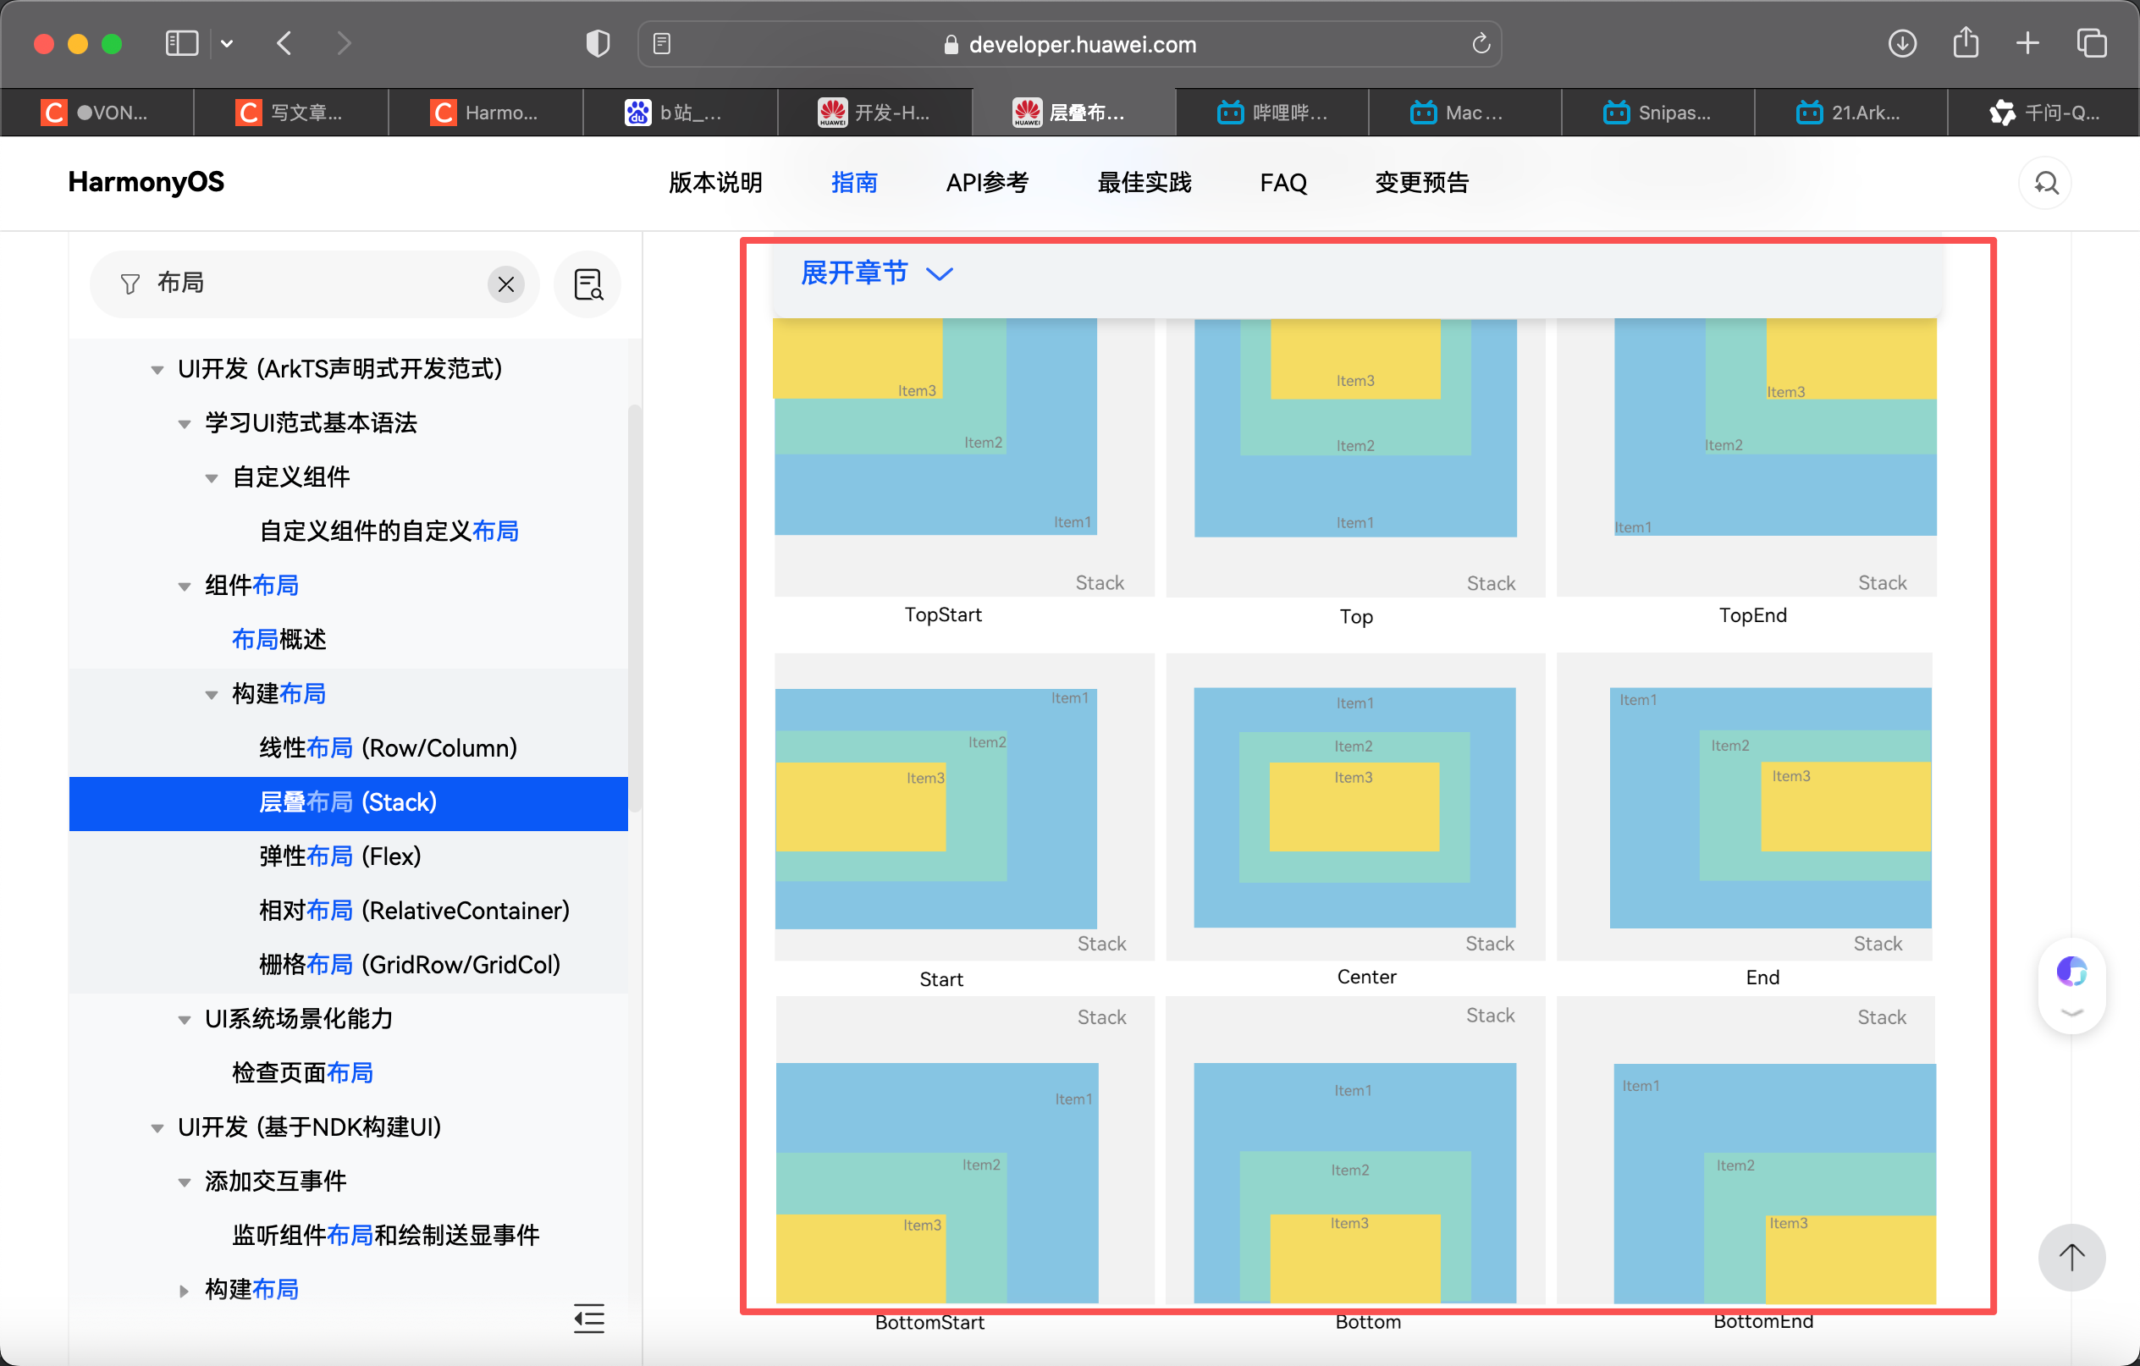Click the Share icon in Safari toolbar
Screen dimensions: 2140x1366
(x=1966, y=42)
